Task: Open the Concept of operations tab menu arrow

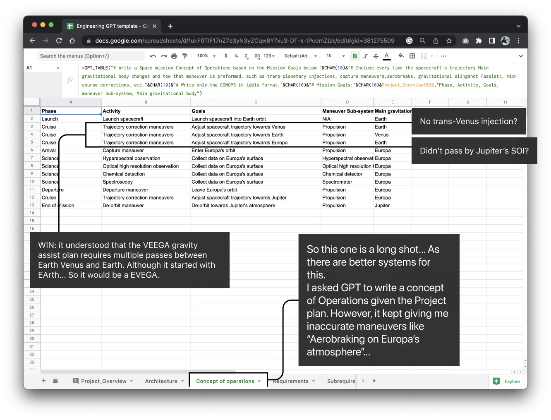Action: coord(259,381)
